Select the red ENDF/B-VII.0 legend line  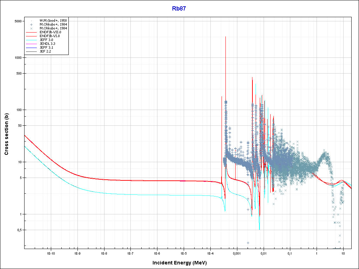pyautogui.click(x=31, y=32)
